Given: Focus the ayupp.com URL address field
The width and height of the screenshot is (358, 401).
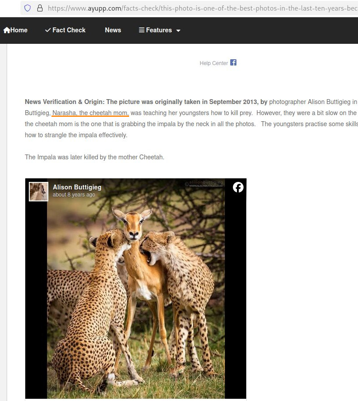Looking at the screenshot, I should pyautogui.click(x=200, y=8).
